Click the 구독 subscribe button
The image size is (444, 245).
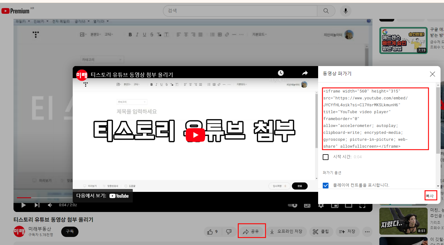[70, 232]
